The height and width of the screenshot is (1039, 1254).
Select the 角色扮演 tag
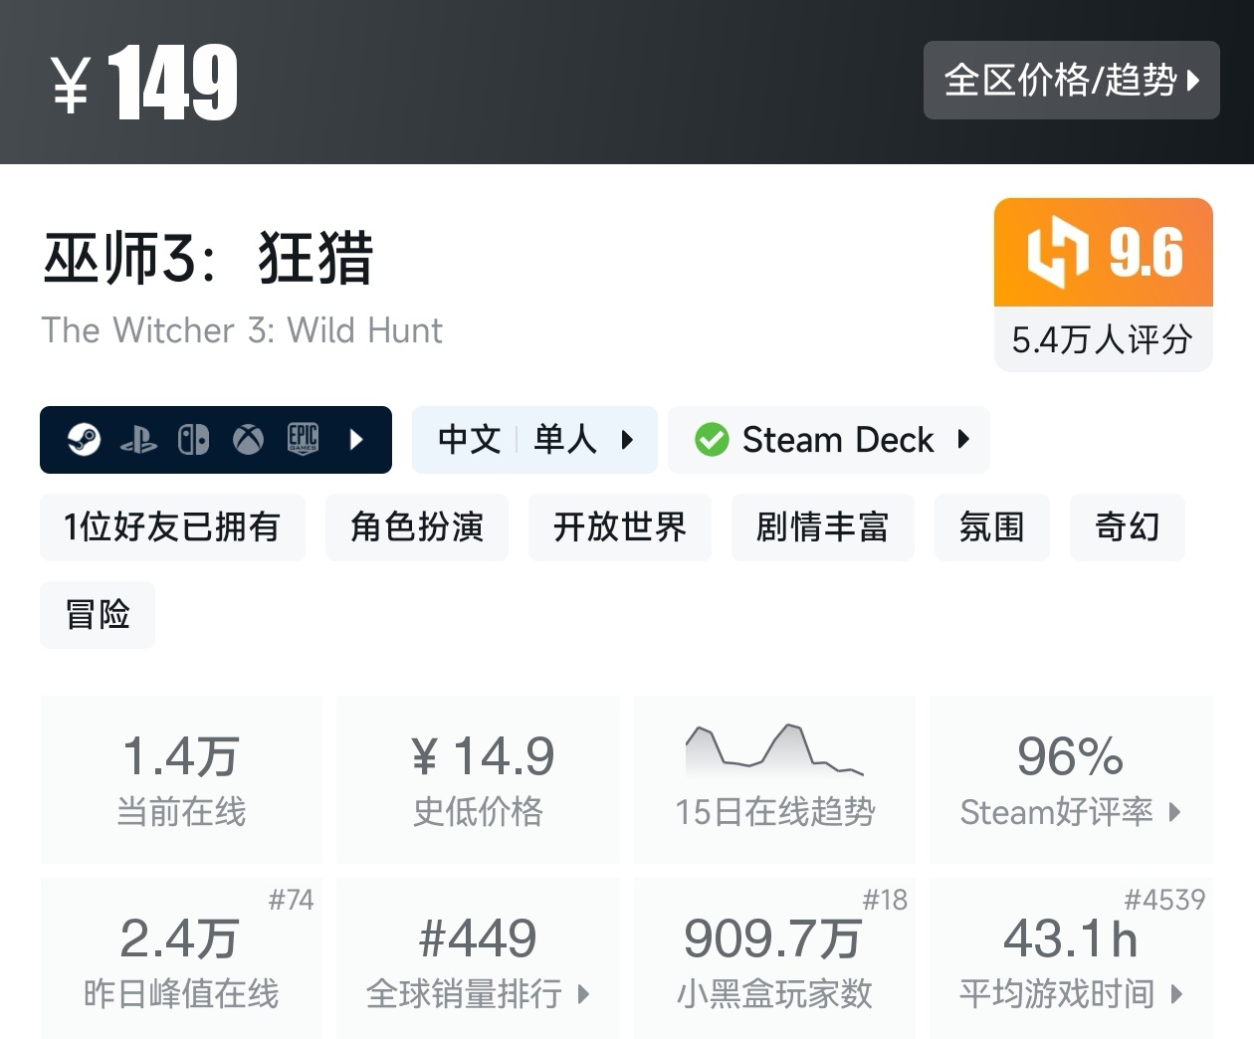click(416, 526)
